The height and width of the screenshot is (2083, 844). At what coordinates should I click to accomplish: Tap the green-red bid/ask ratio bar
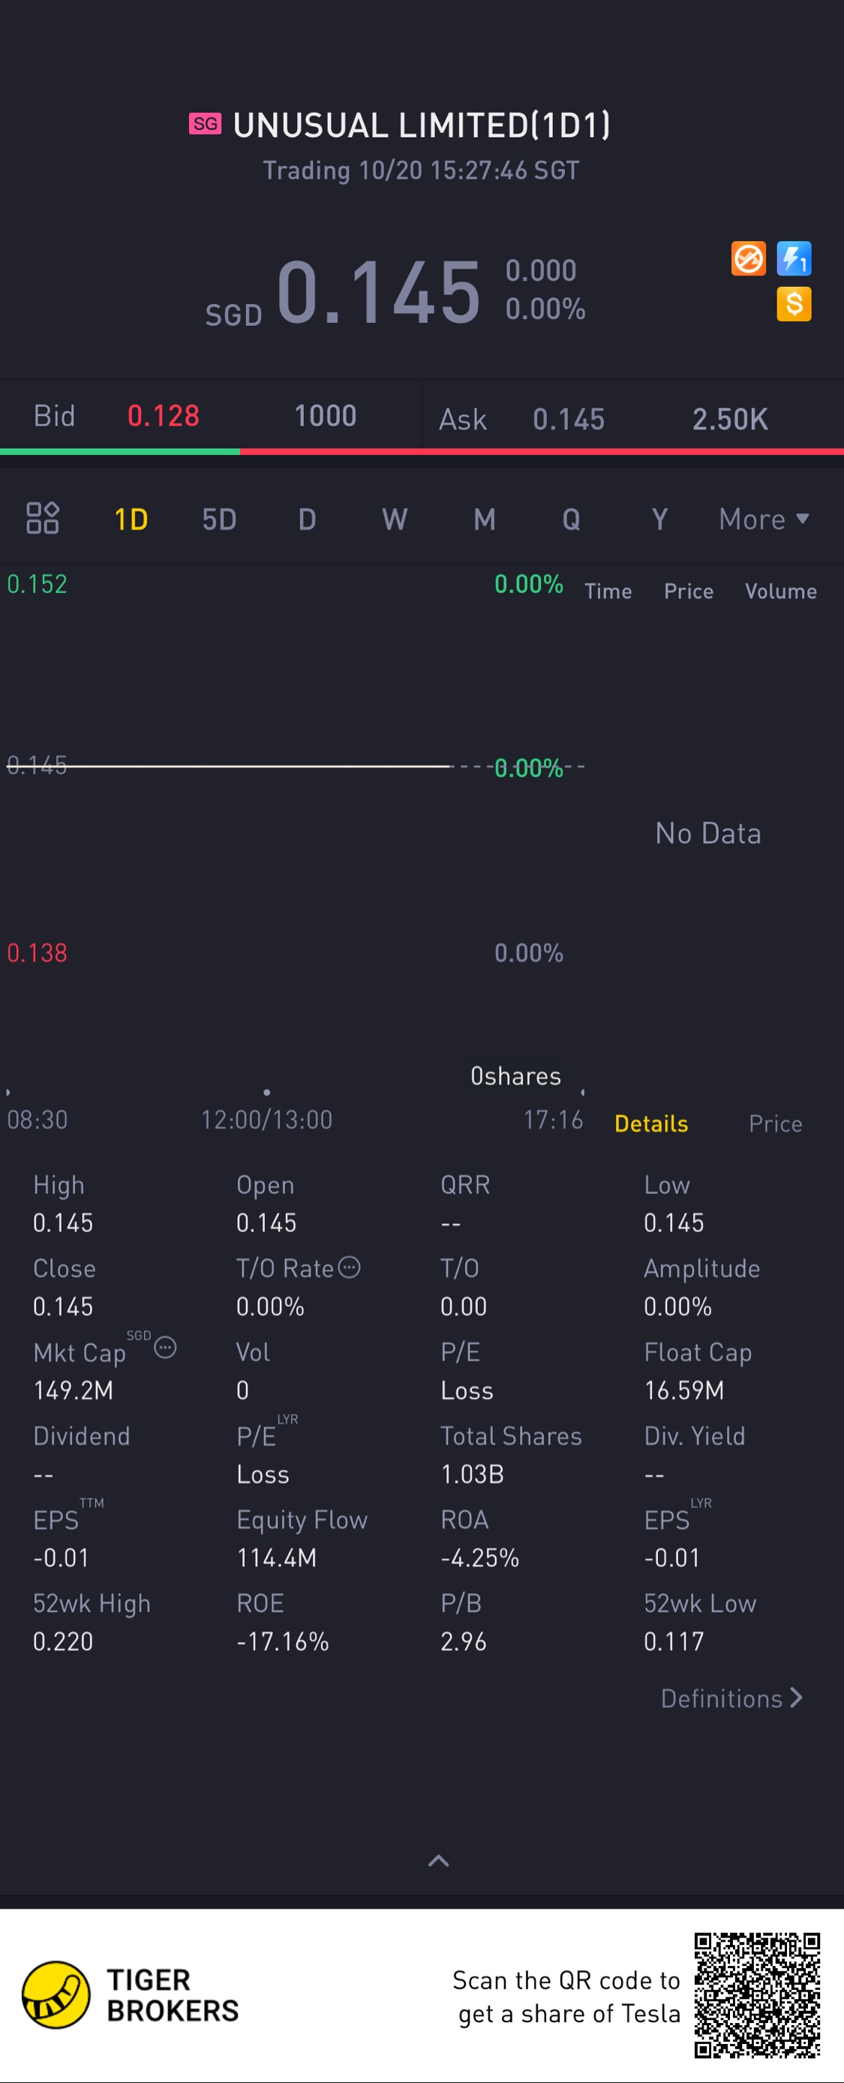(422, 451)
